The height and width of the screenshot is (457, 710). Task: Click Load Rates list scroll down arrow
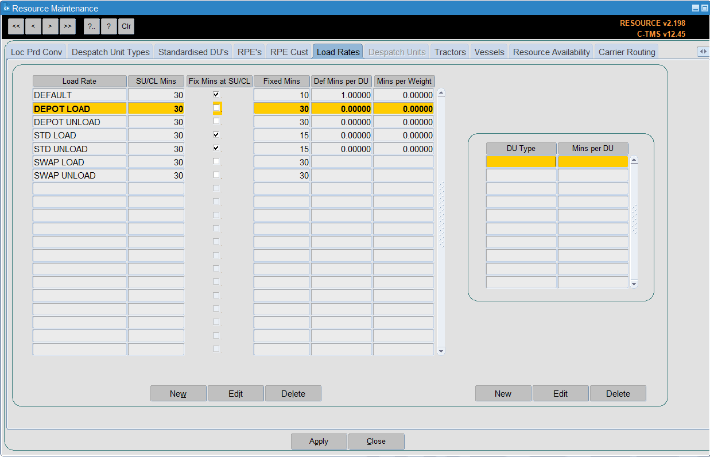point(441,350)
